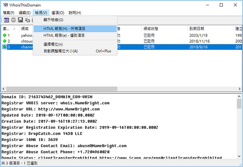Click the Save floppy disk icon
Image resolution: width=243 pixels, height=167 pixels.
(x=20, y=20)
